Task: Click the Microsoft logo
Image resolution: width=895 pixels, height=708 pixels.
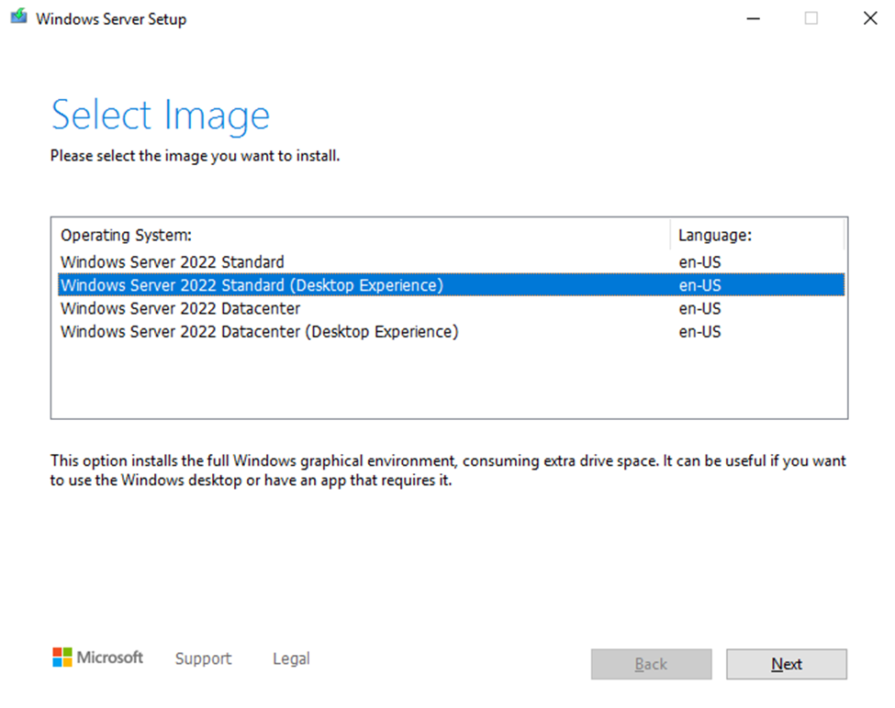Action: (x=97, y=658)
